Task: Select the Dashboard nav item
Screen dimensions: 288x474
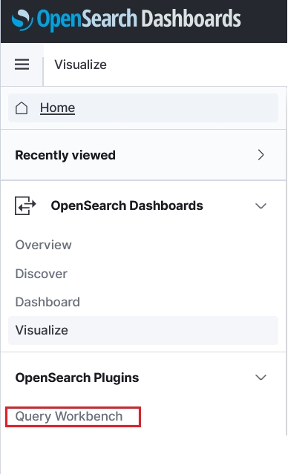Action: 48,302
